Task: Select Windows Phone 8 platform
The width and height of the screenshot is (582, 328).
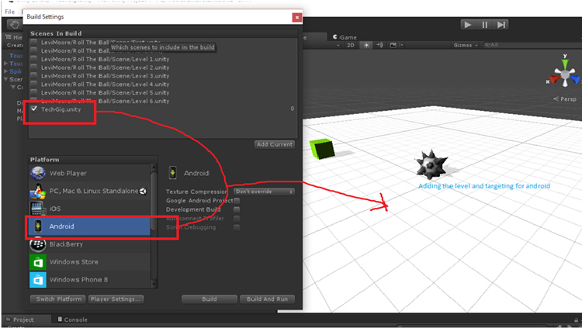Action: pyautogui.click(x=90, y=280)
